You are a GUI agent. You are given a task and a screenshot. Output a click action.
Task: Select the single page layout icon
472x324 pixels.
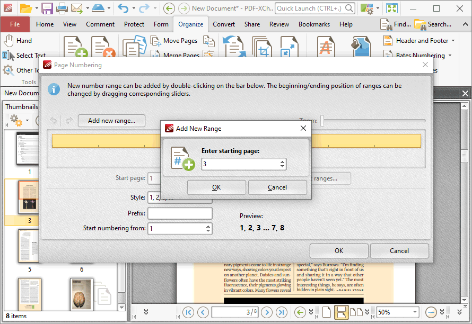[x=327, y=312]
